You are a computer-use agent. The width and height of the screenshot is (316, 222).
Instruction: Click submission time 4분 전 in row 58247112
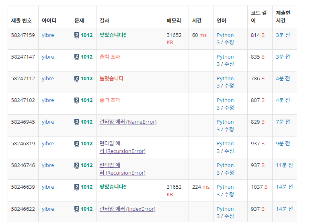[x=283, y=79]
